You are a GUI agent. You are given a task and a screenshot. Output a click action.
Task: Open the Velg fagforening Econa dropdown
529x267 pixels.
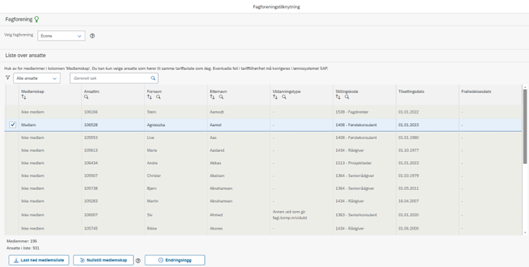click(61, 36)
